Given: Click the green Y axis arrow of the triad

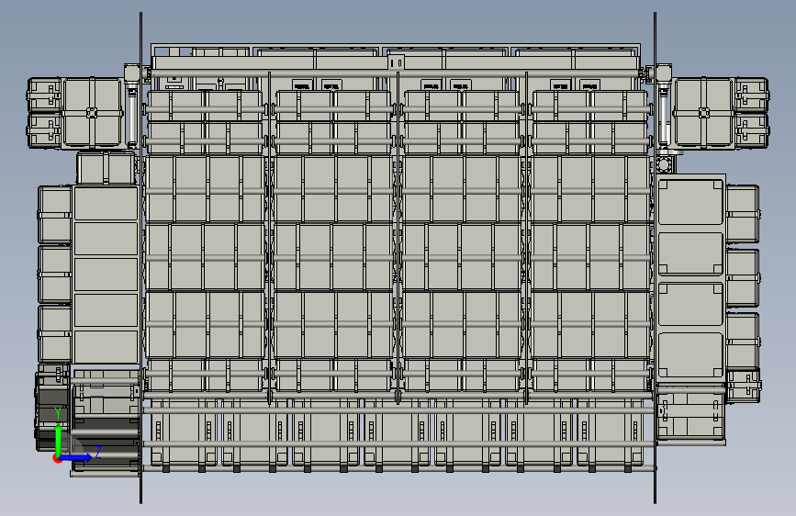Looking at the screenshot, I should point(58,440).
